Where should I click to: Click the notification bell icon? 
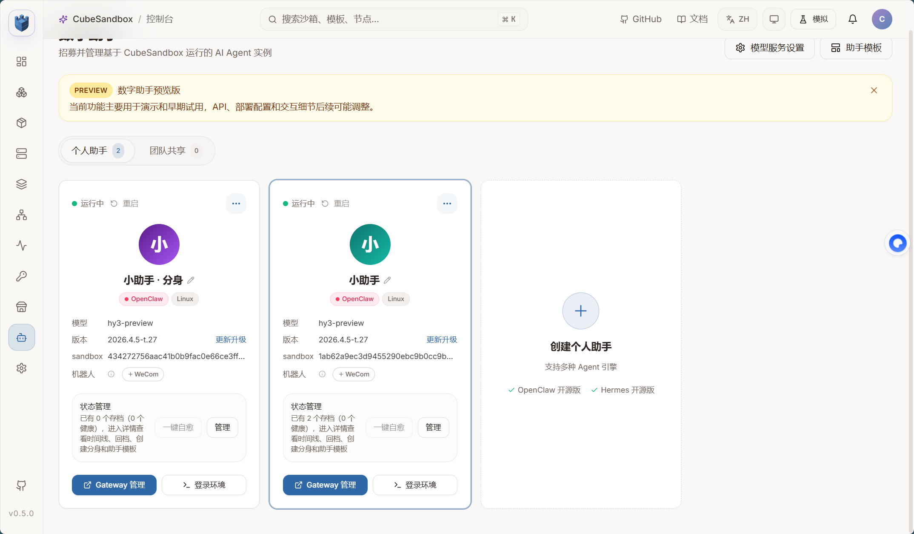pyautogui.click(x=853, y=19)
